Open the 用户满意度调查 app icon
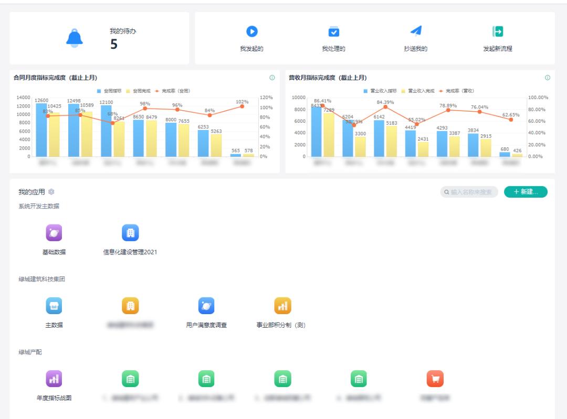Screen dimensions: 567x419 click(x=206, y=306)
